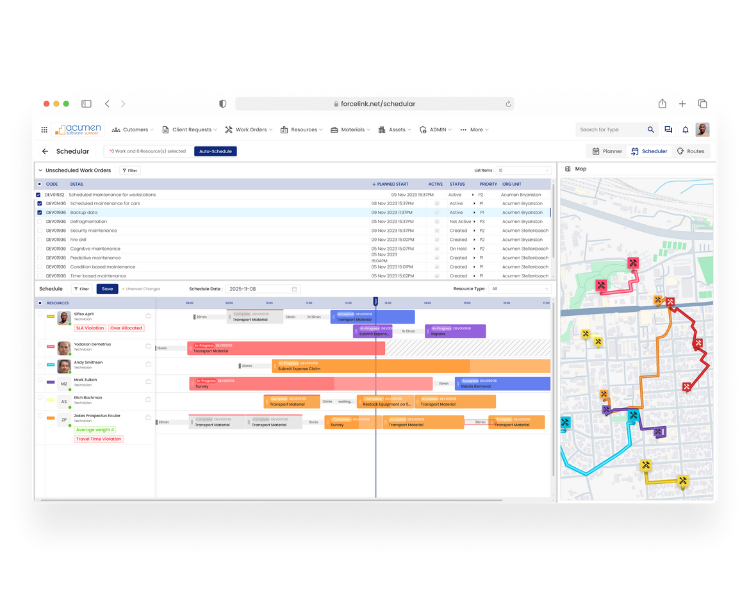Toggle select-all Resources checkbox

tap(40, 303)
